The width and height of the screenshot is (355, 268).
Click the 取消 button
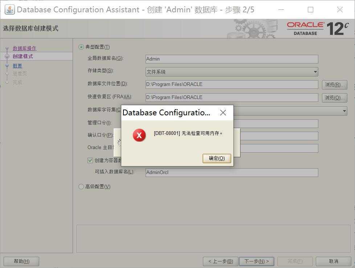(334, 261)
